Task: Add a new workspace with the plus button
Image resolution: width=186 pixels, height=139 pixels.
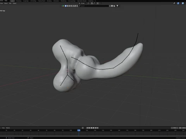Action: click(x=95, y=1)
